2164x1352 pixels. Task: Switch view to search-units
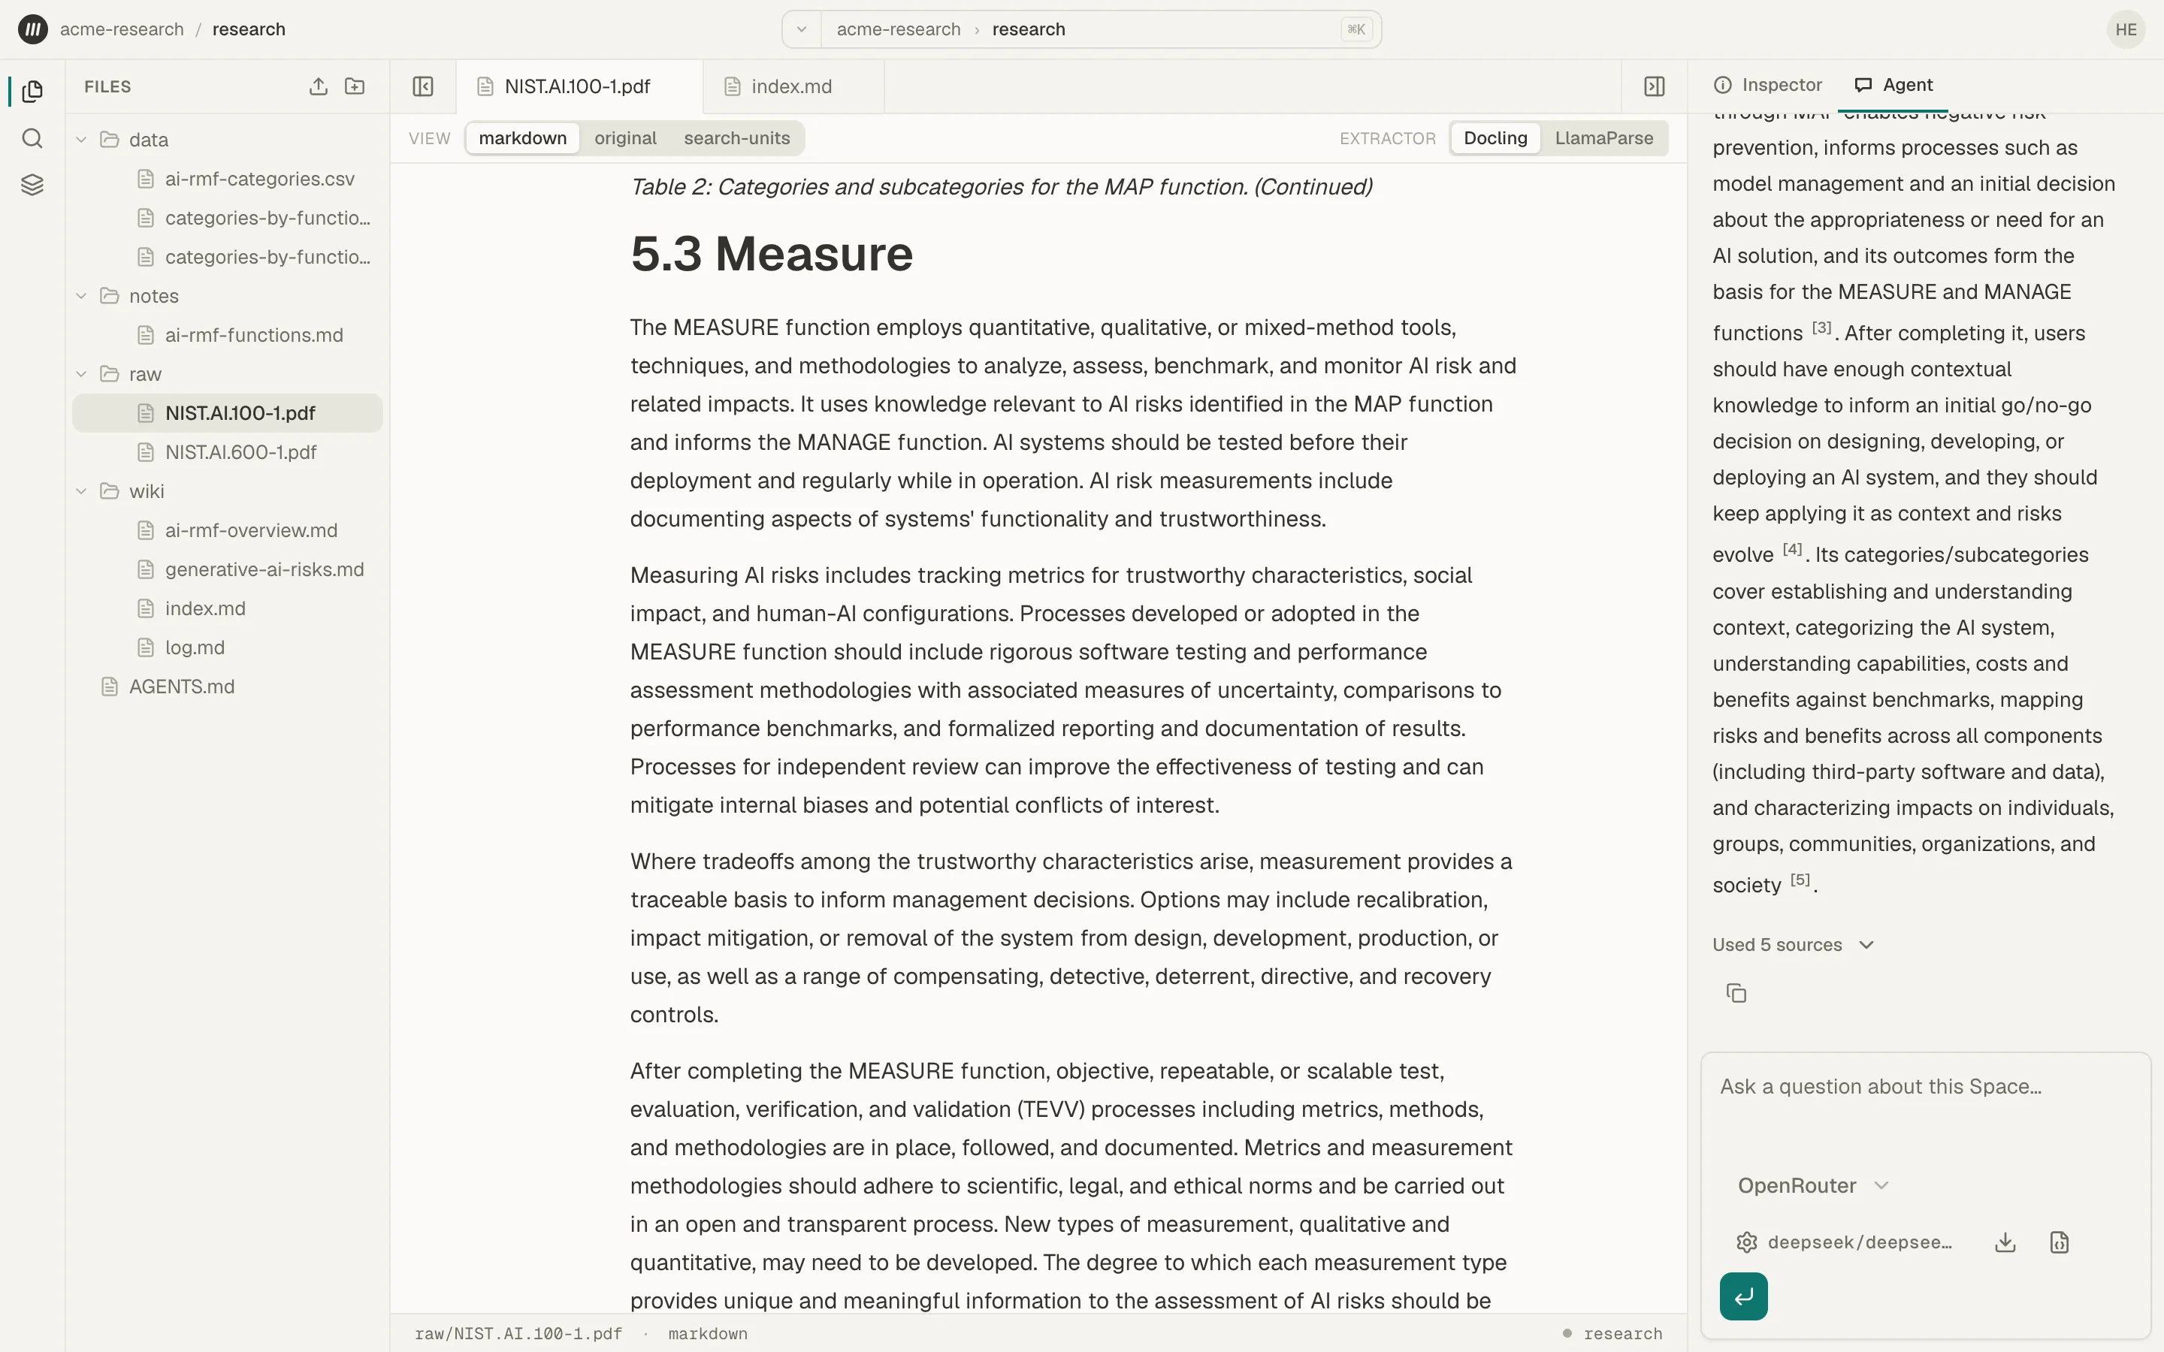[737, 139]
